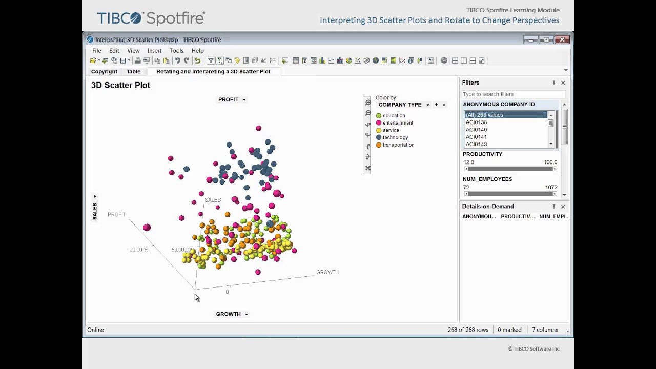Click the transportation orange color swatch
The image size is (656, 369).
pos(379,145)
